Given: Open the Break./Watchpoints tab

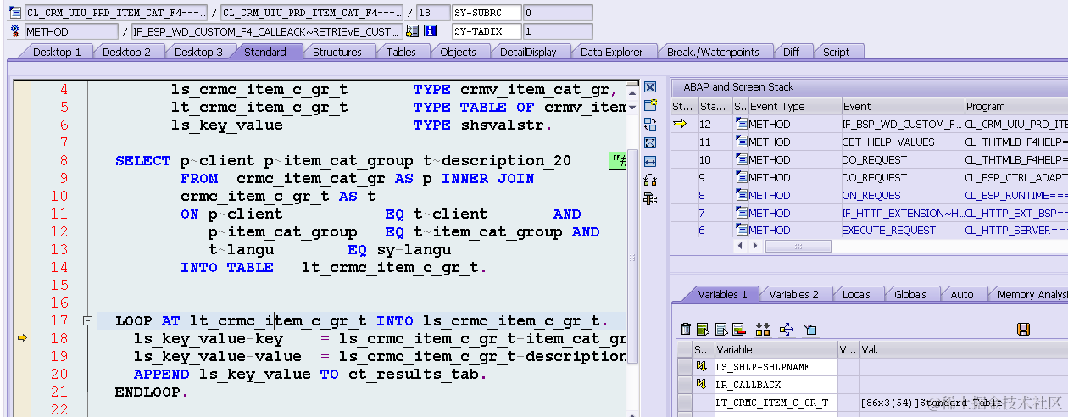Looking at the screenshot, I should click(713, 52).
